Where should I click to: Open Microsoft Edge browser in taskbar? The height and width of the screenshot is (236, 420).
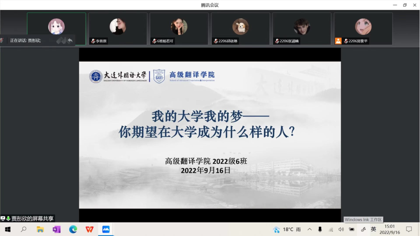click(73, 229)
